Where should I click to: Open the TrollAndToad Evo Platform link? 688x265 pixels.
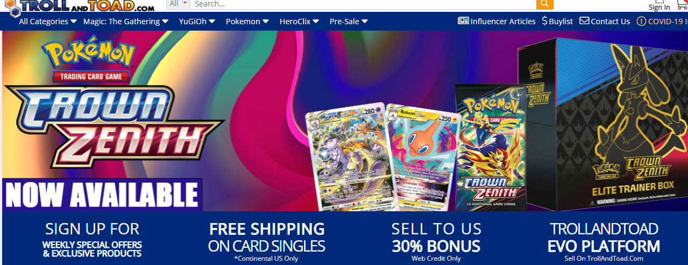[x=604, y=241]
